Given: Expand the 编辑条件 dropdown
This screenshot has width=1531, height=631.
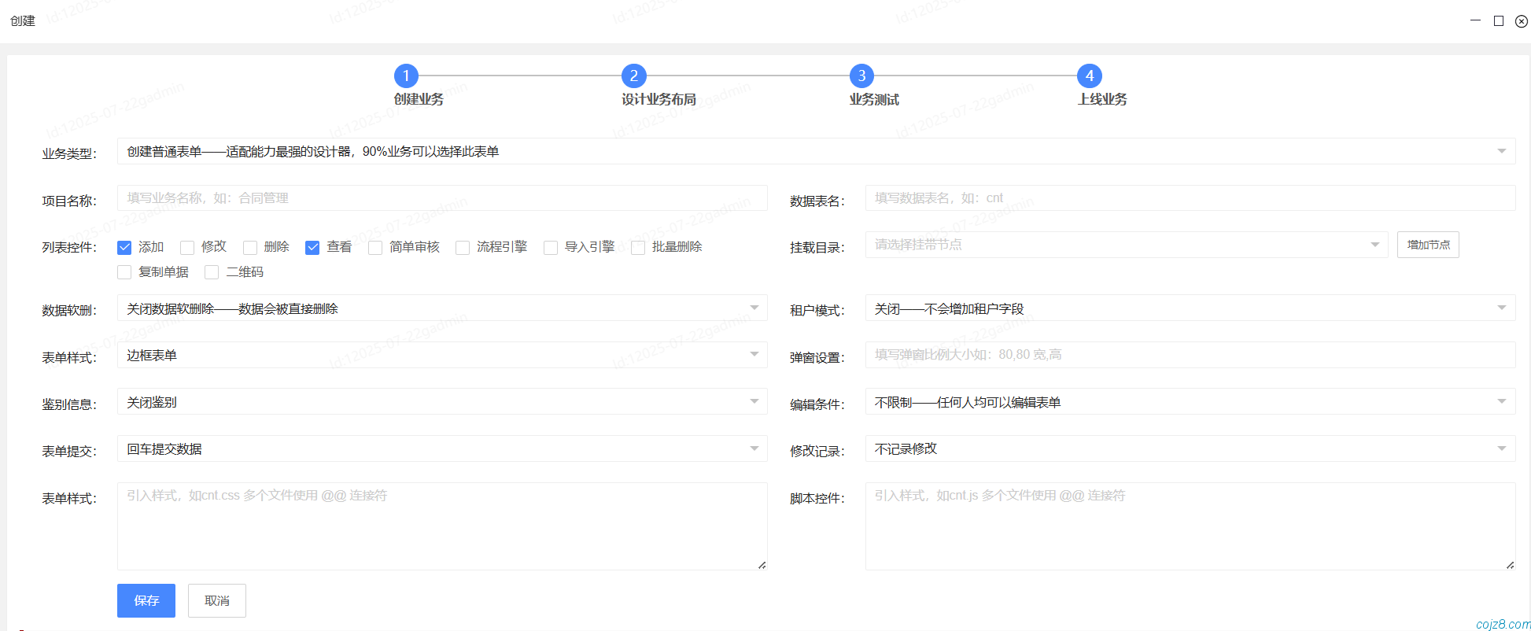Looking at the screenshot, I should (1190, 402).
